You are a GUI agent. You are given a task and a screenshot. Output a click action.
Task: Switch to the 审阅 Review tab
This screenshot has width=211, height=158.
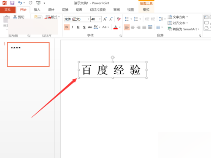coord(116,10)
